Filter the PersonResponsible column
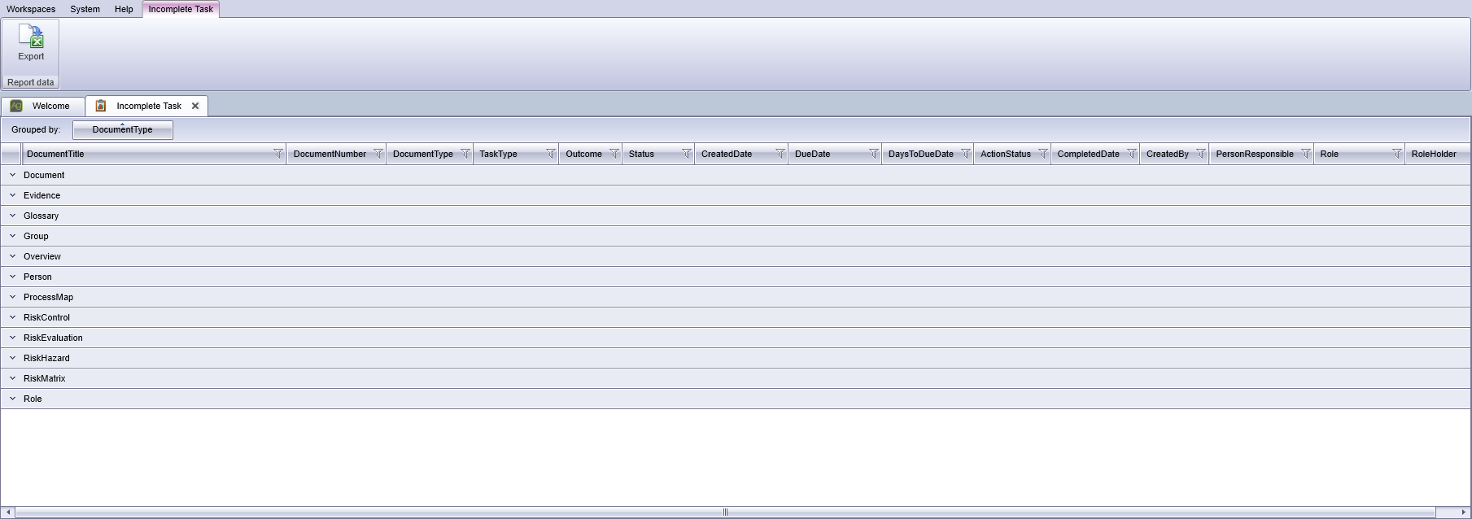 pos(1305,154)
